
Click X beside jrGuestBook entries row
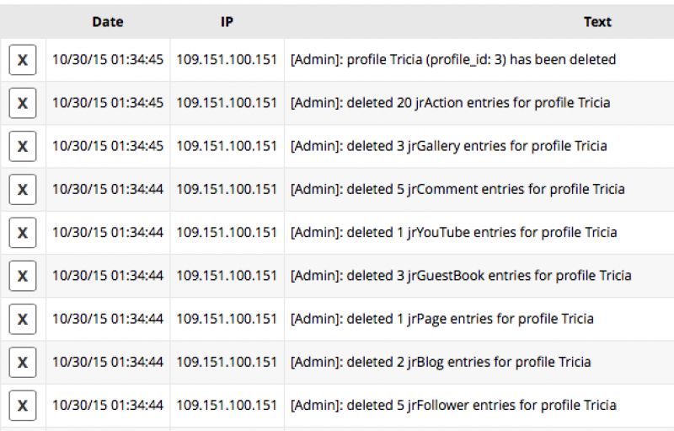[x=23, y=276]
